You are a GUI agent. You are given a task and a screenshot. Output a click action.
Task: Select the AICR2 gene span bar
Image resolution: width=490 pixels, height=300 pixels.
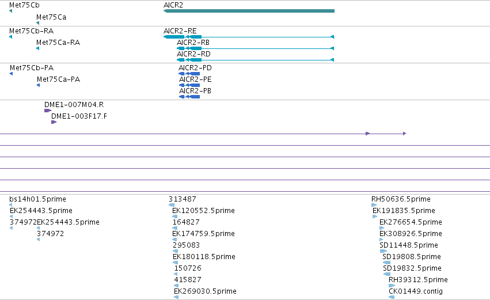point(249,11)
